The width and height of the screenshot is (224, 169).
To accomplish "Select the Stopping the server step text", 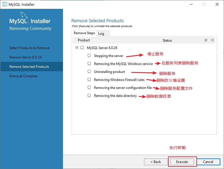I will click(x=109, y=56).
